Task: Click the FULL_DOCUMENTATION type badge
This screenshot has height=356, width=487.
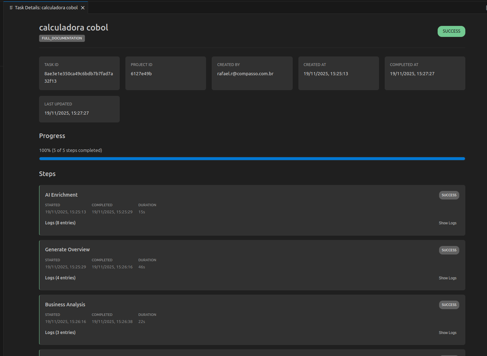Action: tap(61, 38)
